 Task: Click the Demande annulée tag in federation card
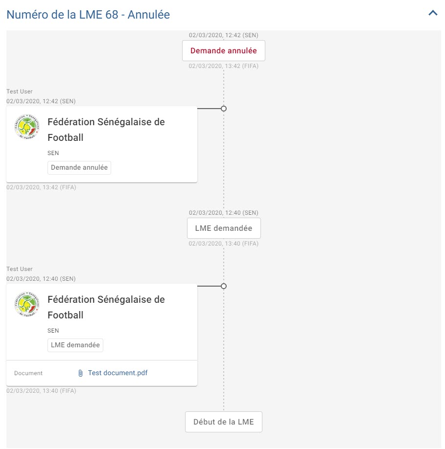click(79, 167)
